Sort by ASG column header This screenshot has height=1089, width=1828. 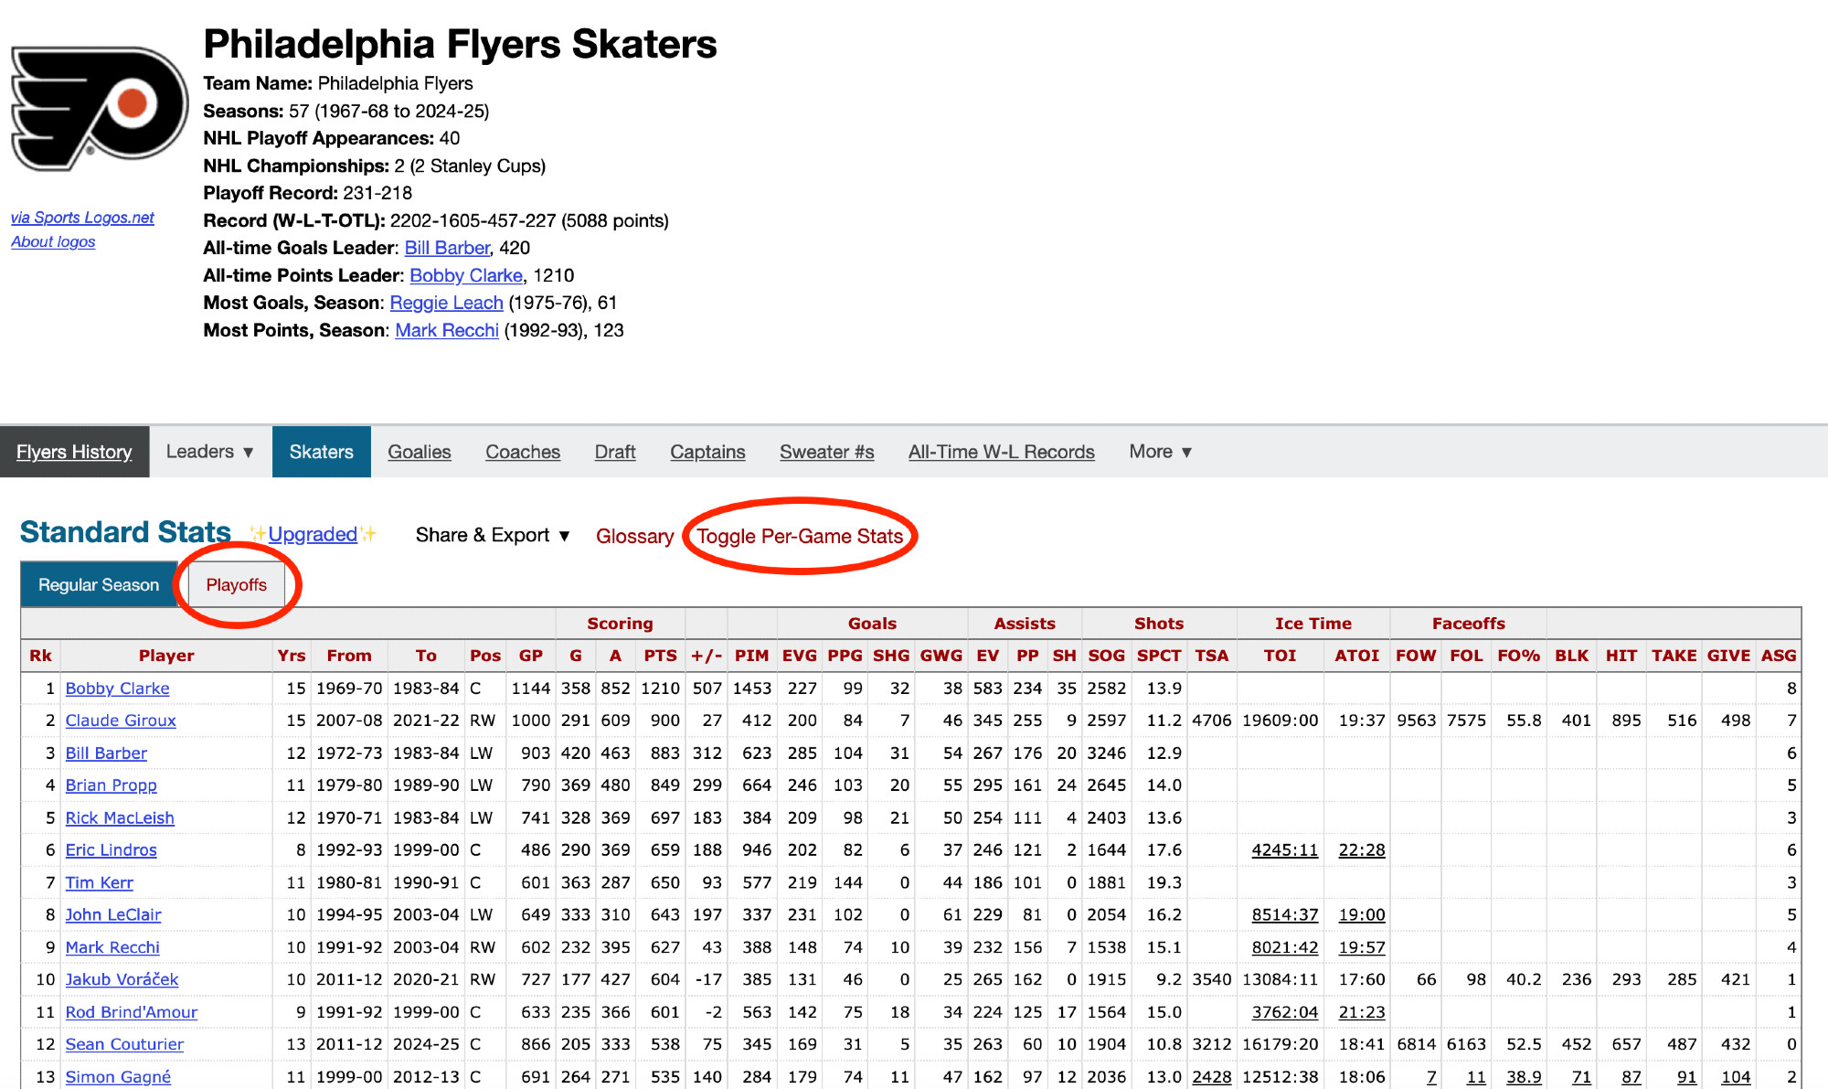point(1779,656)
